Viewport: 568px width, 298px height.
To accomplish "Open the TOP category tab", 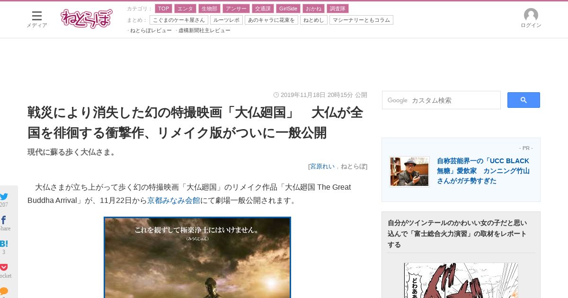I will point(163,9).
